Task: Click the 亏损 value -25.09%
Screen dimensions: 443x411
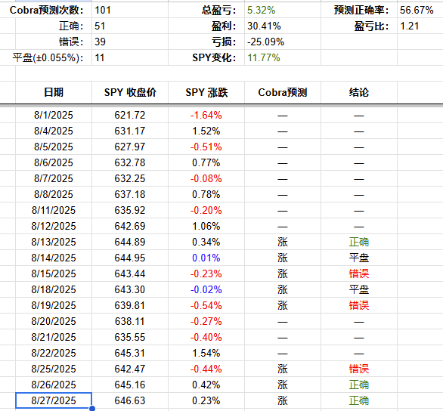Action: tap(283, 42)
